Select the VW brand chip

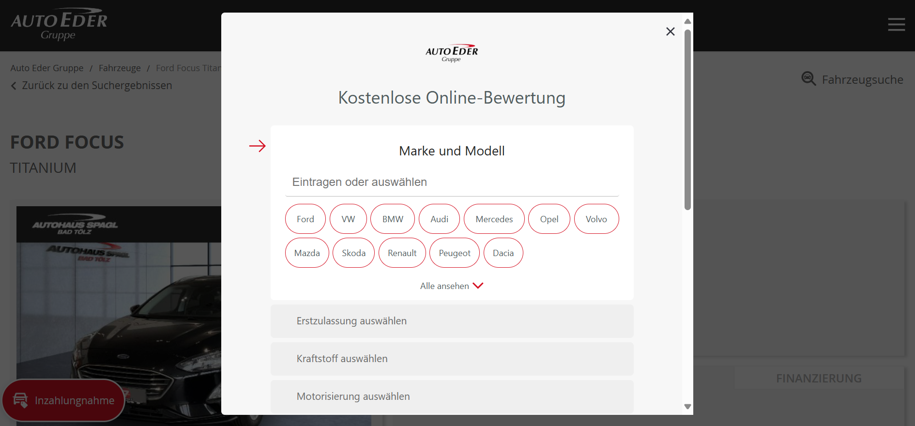pos(348,219)
